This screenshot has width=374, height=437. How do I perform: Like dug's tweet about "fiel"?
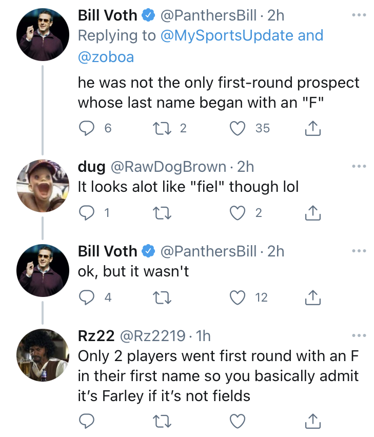point(238,213)
